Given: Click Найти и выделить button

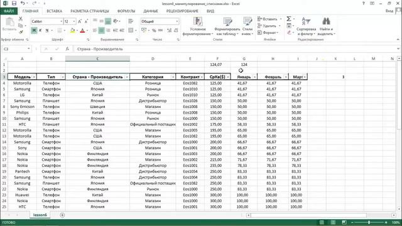Looking at the screenshot, I should (x=326, y=26).
